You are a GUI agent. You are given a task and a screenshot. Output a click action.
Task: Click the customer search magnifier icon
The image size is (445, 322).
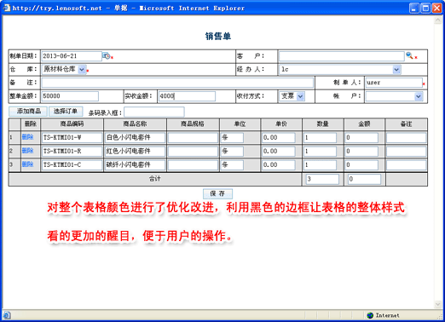409,55
